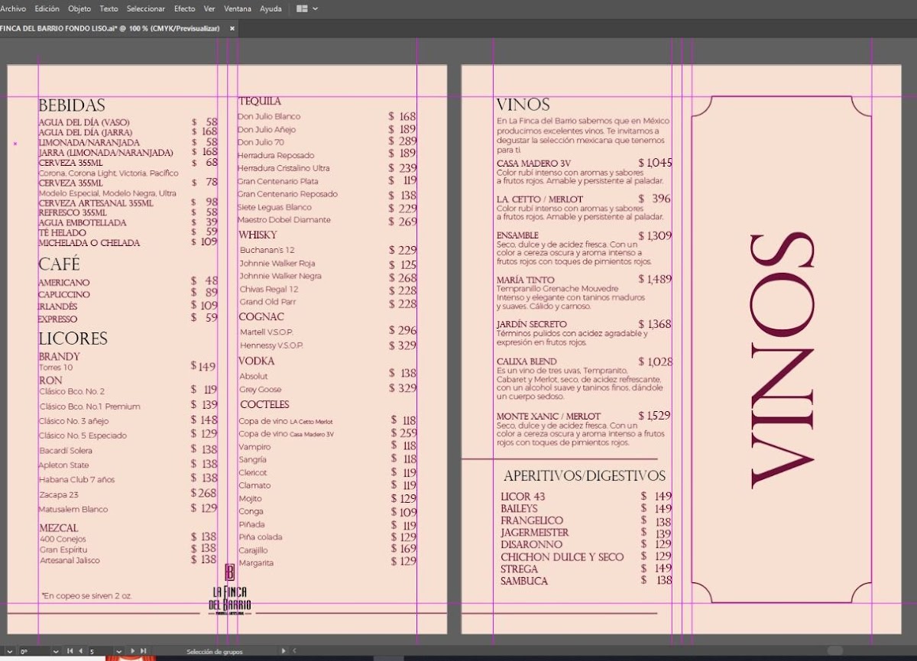Select the WHISKY heading text

pyautogui.click(x=258, y=235)
